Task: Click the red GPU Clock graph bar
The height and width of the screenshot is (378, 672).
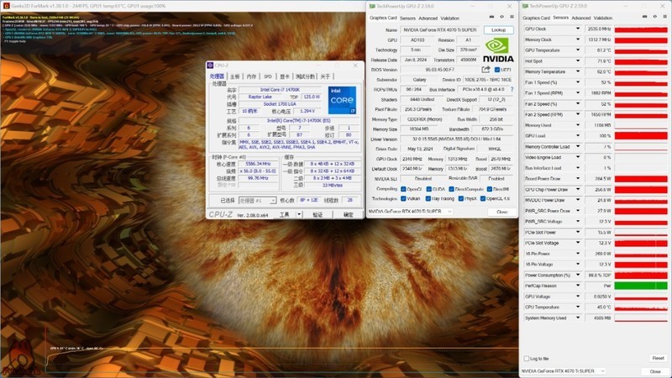Action: coord(641,29)
